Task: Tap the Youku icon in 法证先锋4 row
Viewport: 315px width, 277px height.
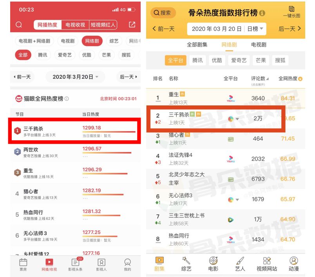Action: [231, 159]
